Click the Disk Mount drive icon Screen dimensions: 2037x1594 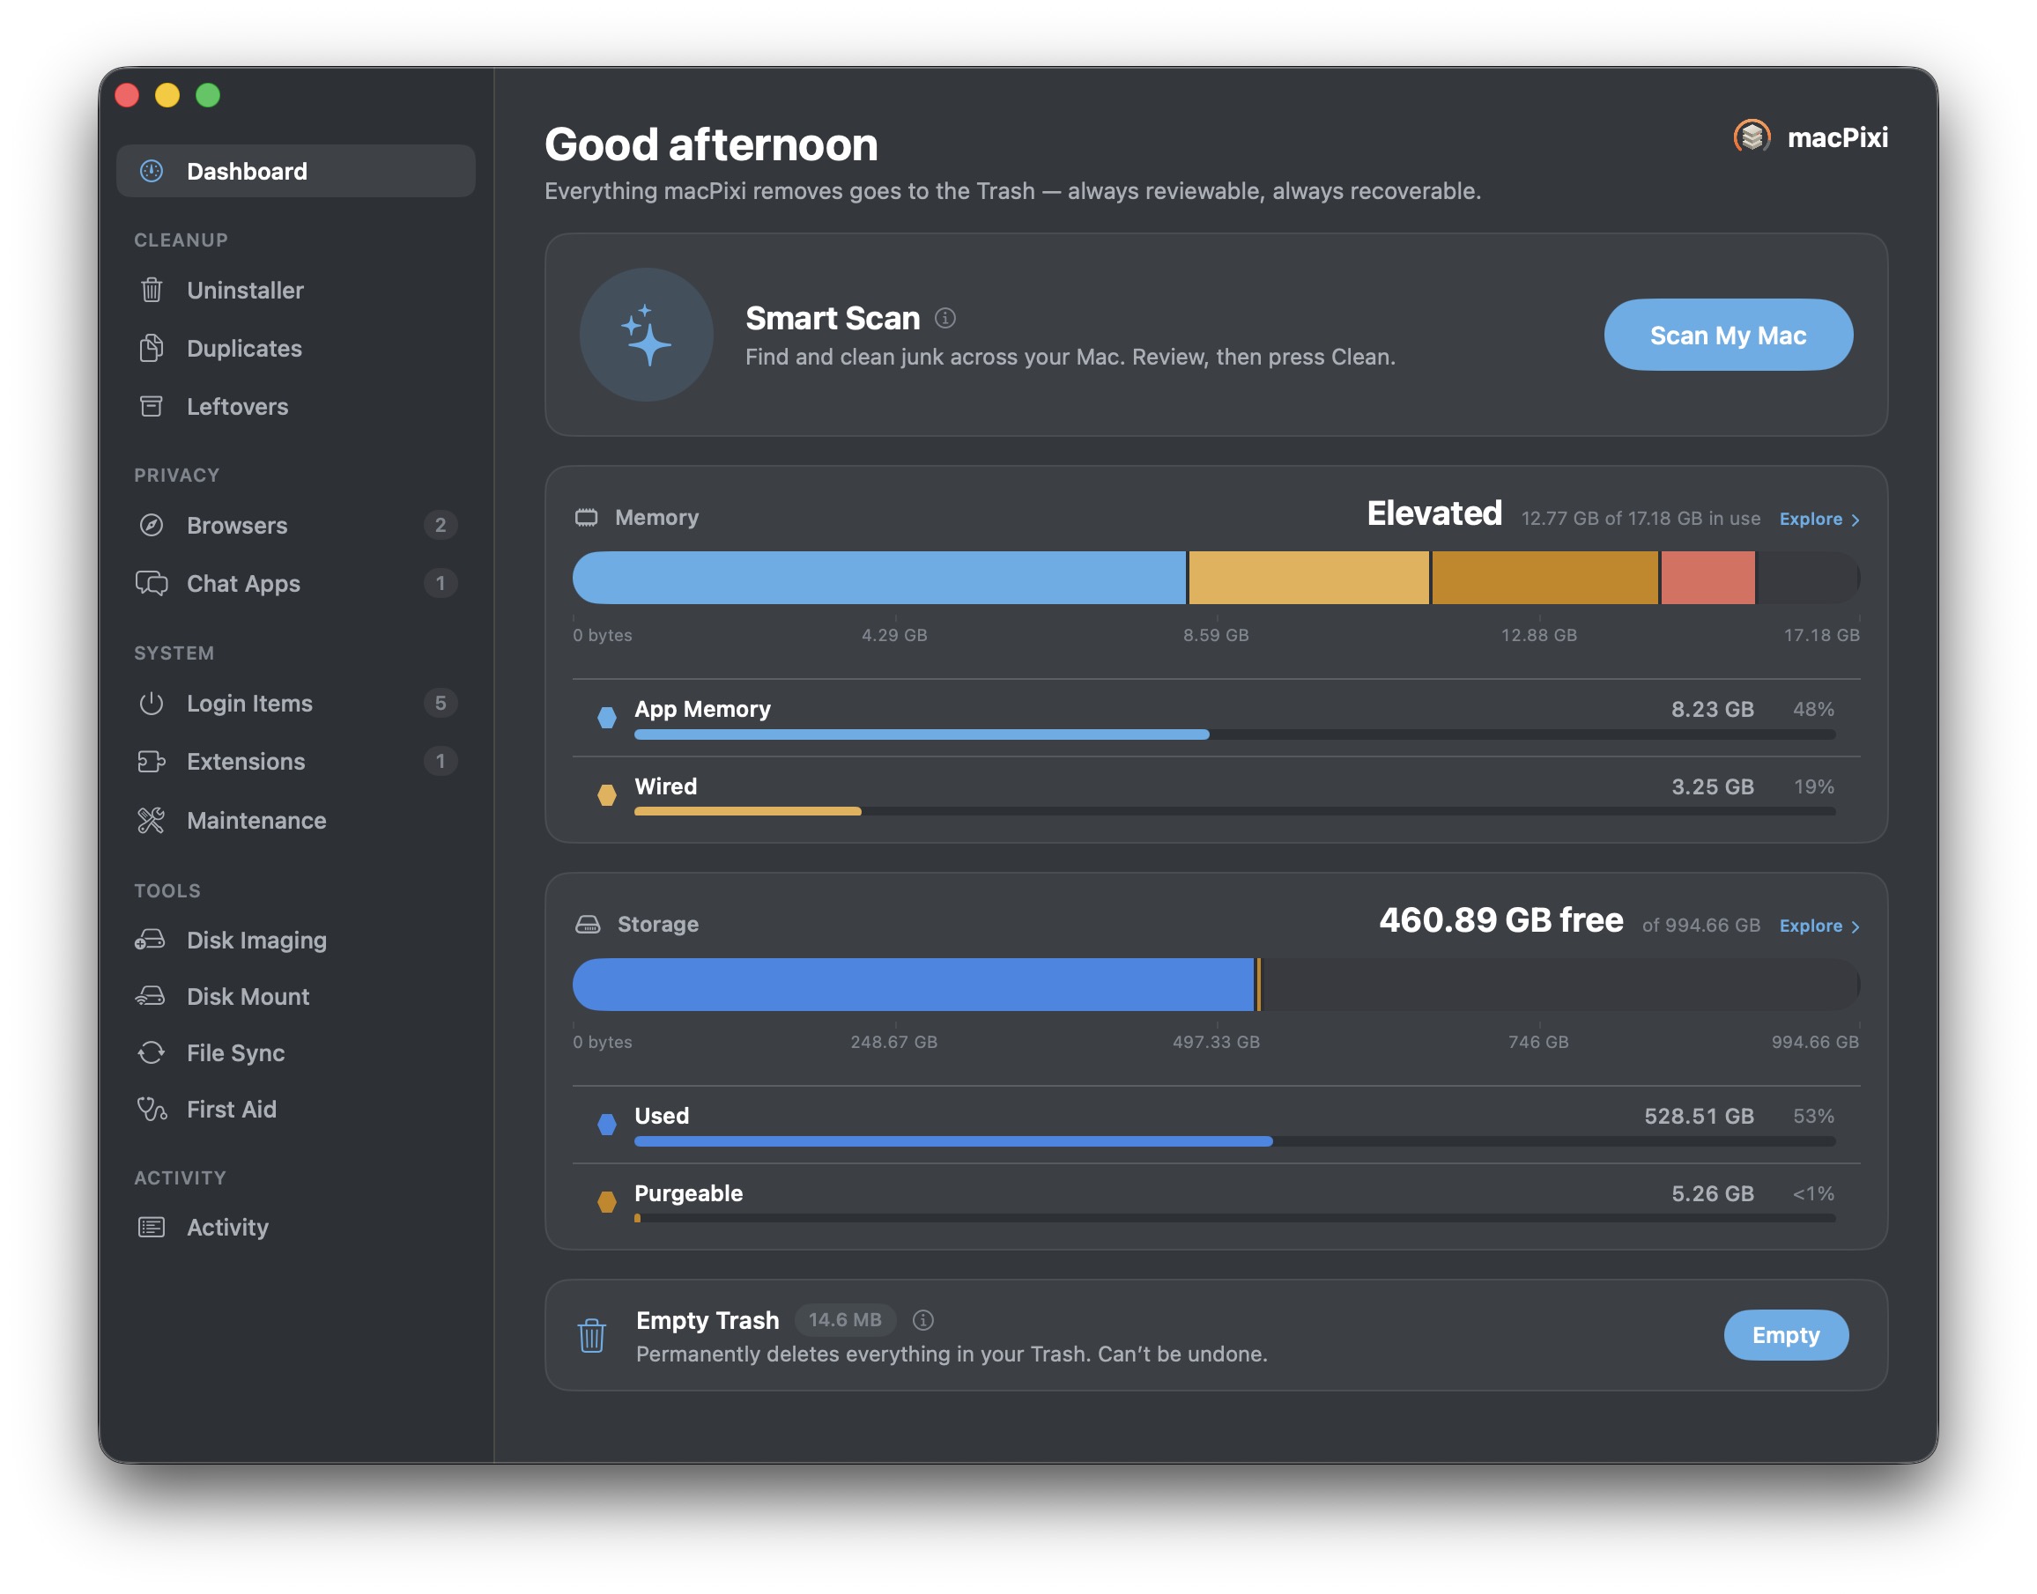tap(151, 996)
